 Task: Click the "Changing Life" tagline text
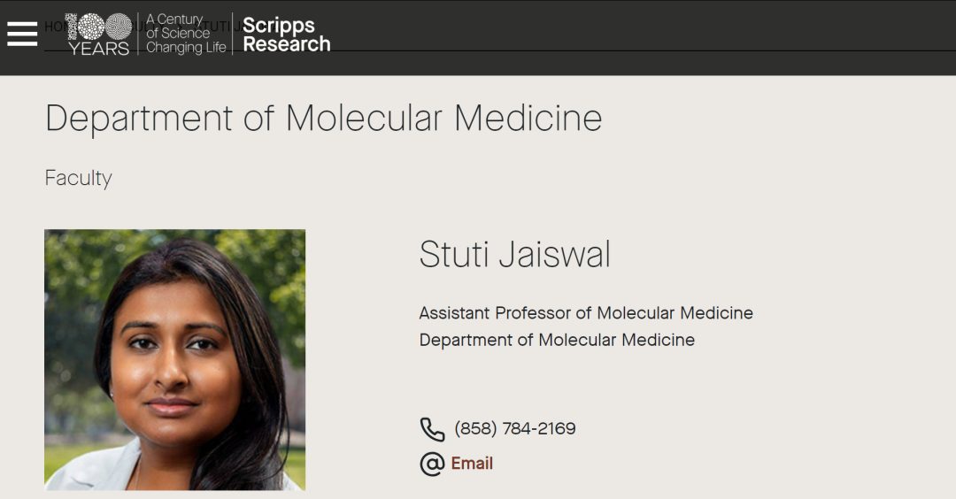[186, 48]
